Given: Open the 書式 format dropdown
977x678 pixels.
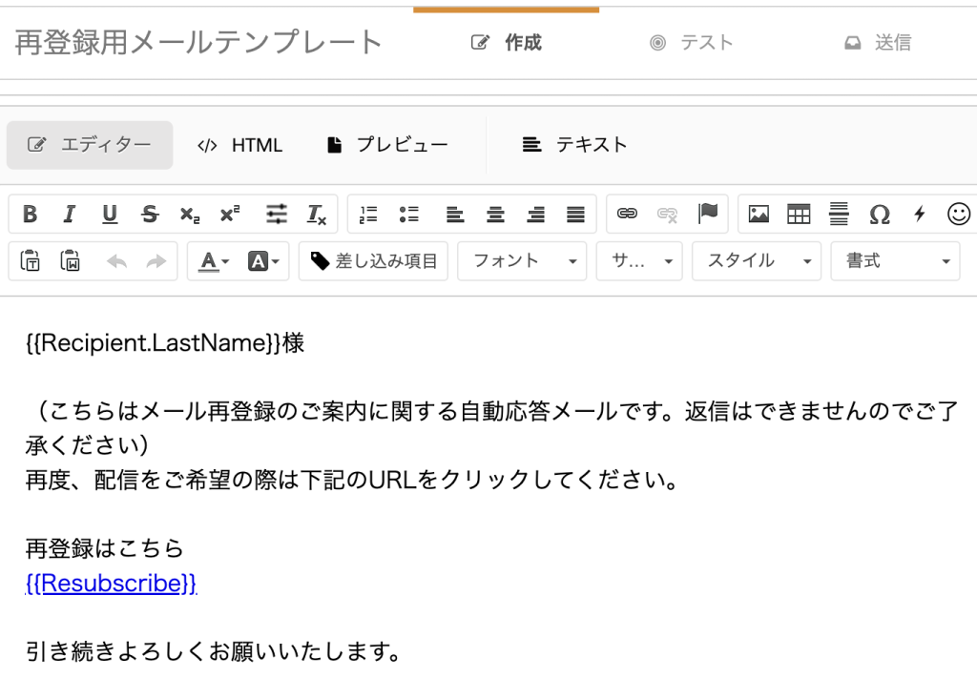Looking at the screenshot, I should tap(895, 261).
